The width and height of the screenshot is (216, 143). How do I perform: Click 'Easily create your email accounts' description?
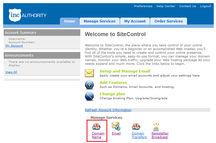pyautogui.click(x=150, y=76)
